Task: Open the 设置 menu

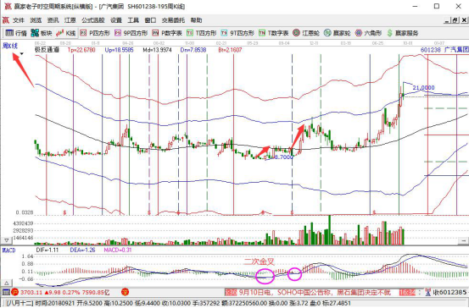Action: coord(116,20)
